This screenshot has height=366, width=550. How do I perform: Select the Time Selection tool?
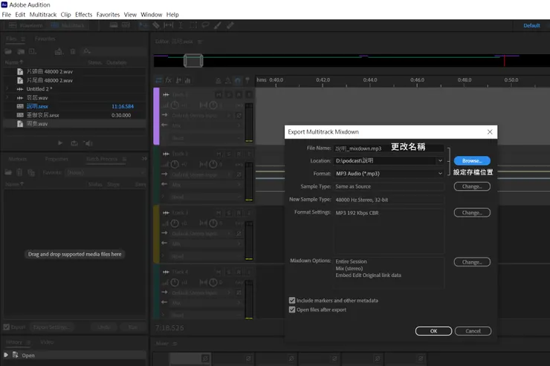pyautogui.click(x=181, y=25)
